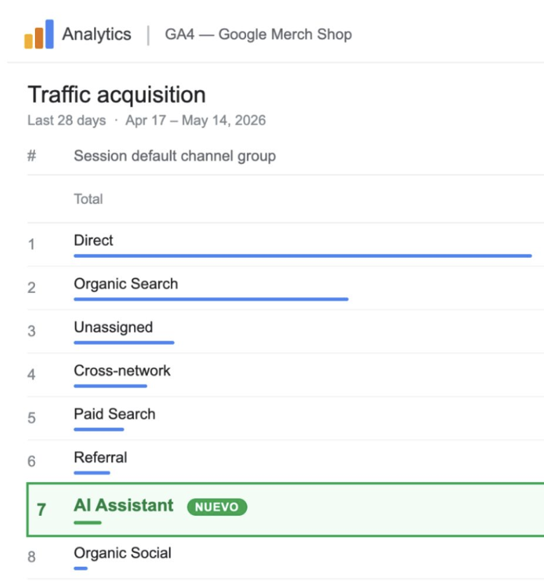Screen dimensions: 544x583
Task: Select the Paid Search channel row
Action: [x=285, y=418]
